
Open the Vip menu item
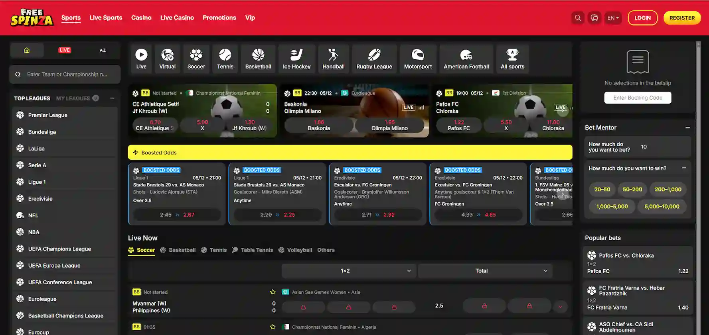250,18
